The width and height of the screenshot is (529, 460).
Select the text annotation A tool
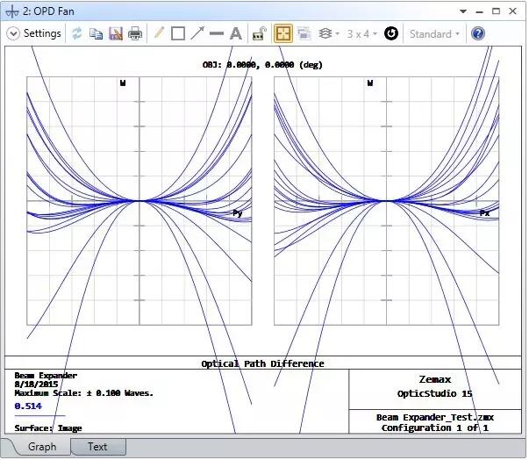click(x=235, y=33)
